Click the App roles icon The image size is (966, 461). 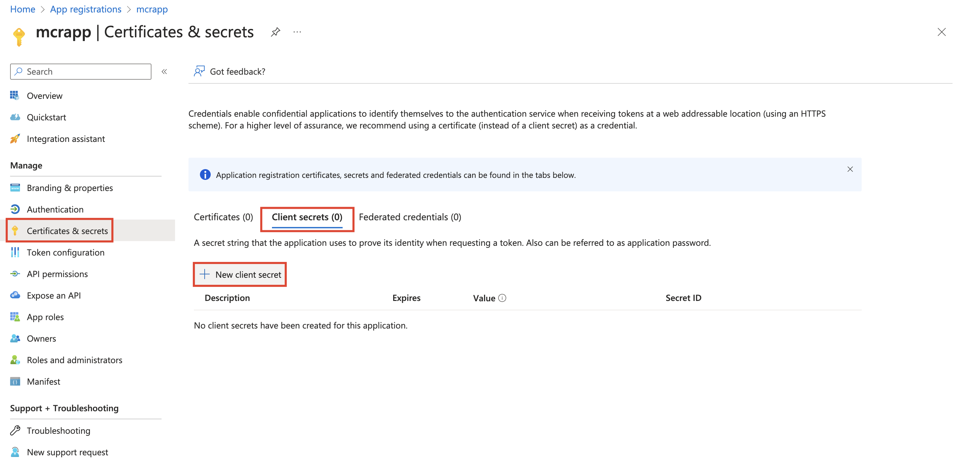tap(15, 317)
